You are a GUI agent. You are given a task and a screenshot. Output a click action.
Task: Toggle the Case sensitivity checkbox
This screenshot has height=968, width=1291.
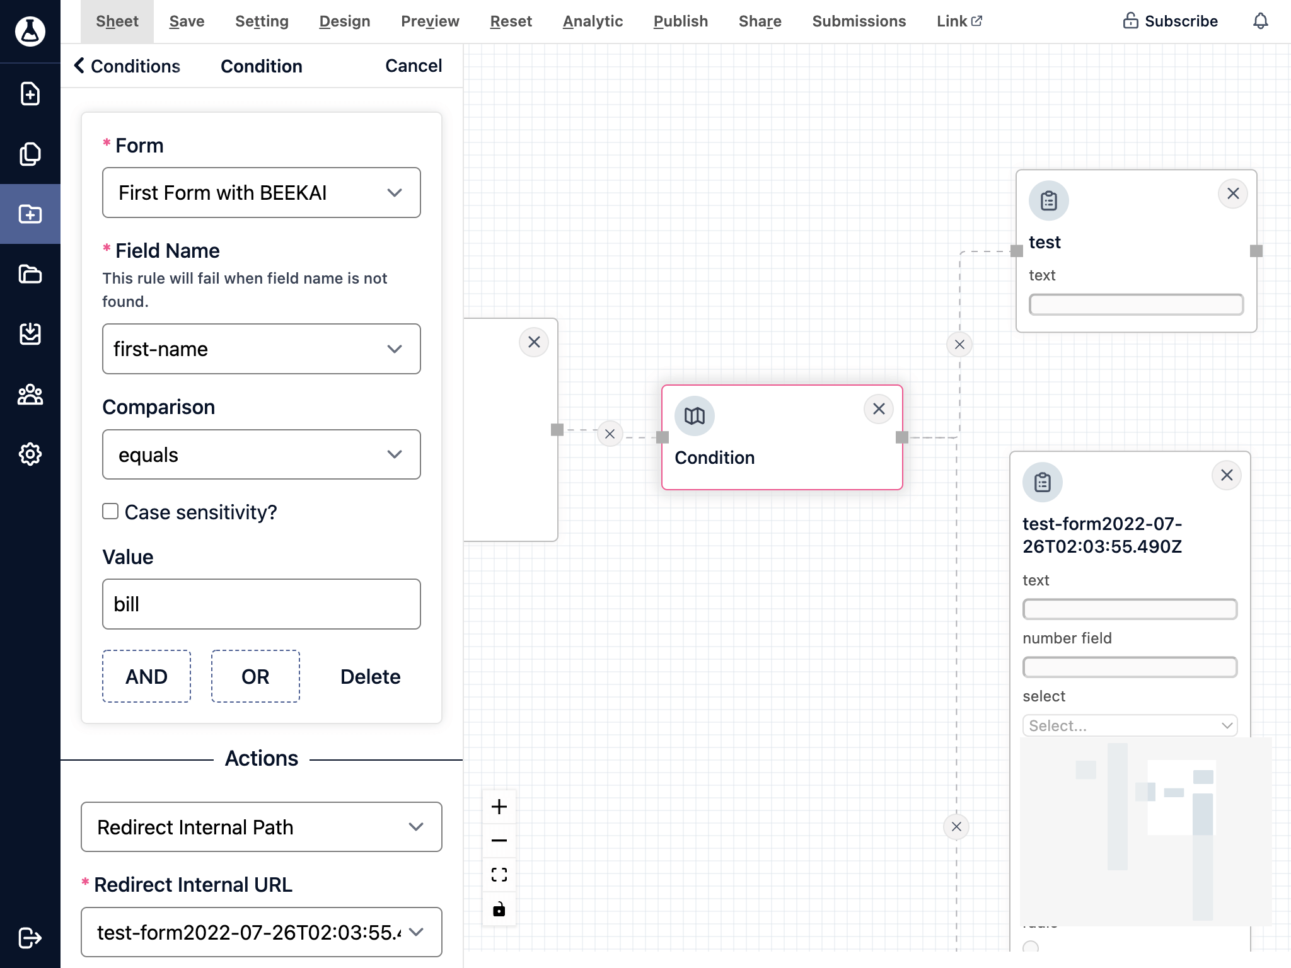pos(110,510)
